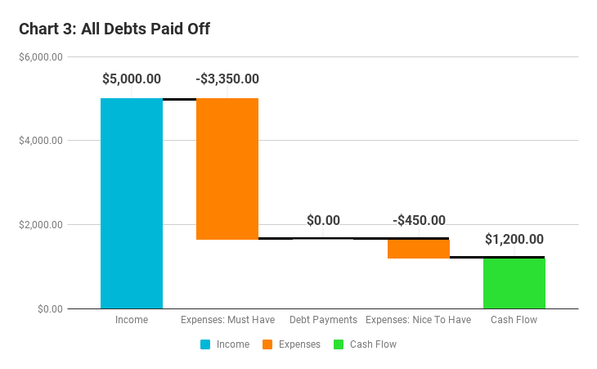Viewport: 597px width, 369px height.
Task: Select the blue Income bar
Action: [x=132, y=203]
